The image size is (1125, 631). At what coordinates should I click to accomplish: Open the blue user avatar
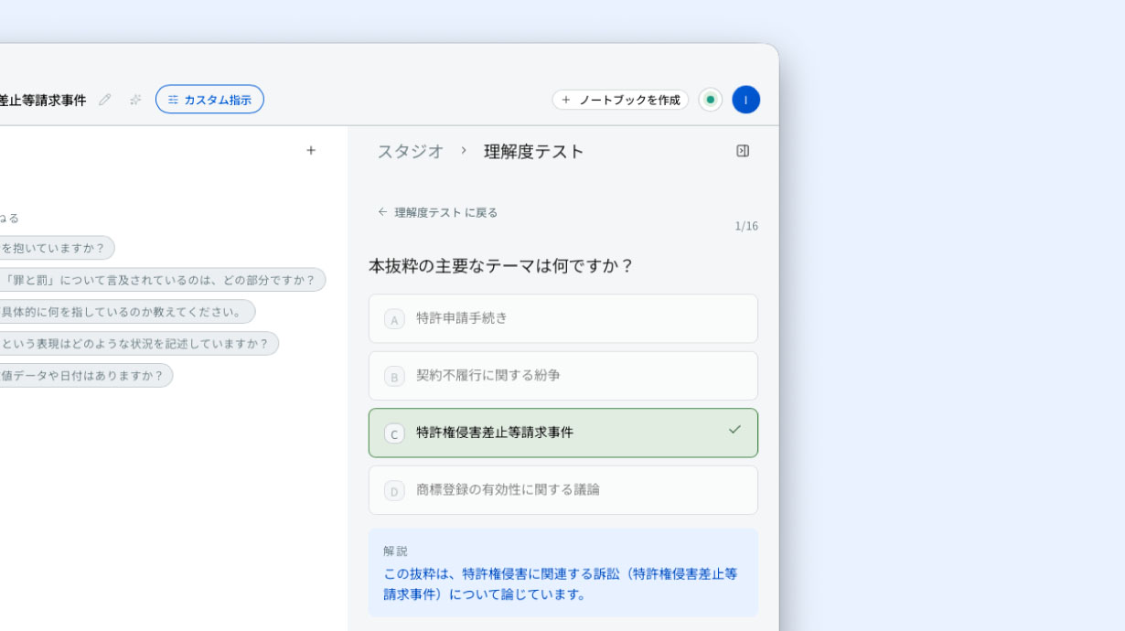pos(745,100)
